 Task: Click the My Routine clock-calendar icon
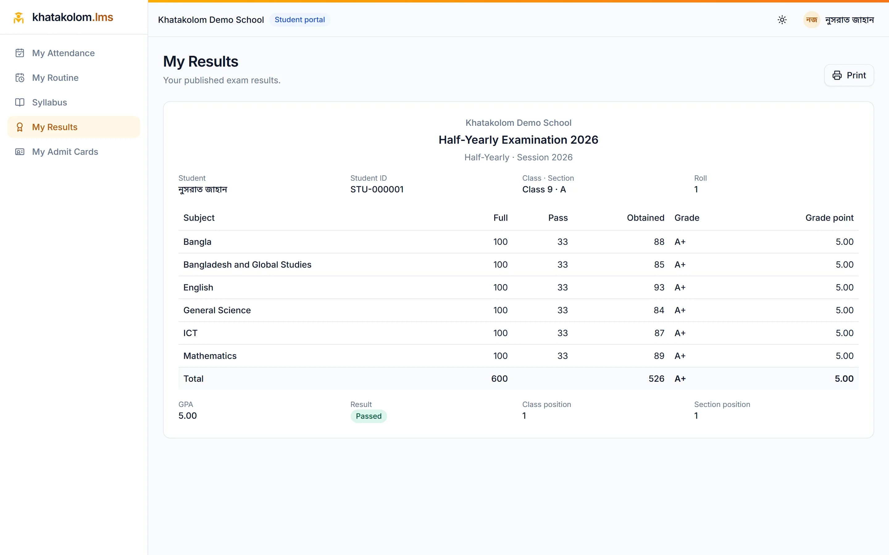tap(20, 77)
